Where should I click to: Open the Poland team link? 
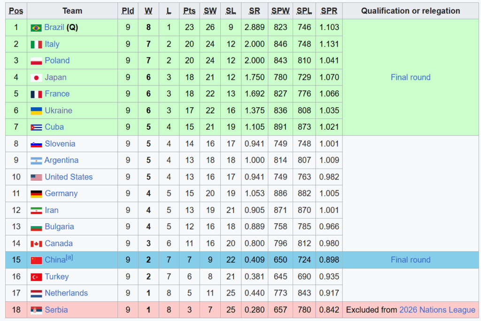click(57, 61)
